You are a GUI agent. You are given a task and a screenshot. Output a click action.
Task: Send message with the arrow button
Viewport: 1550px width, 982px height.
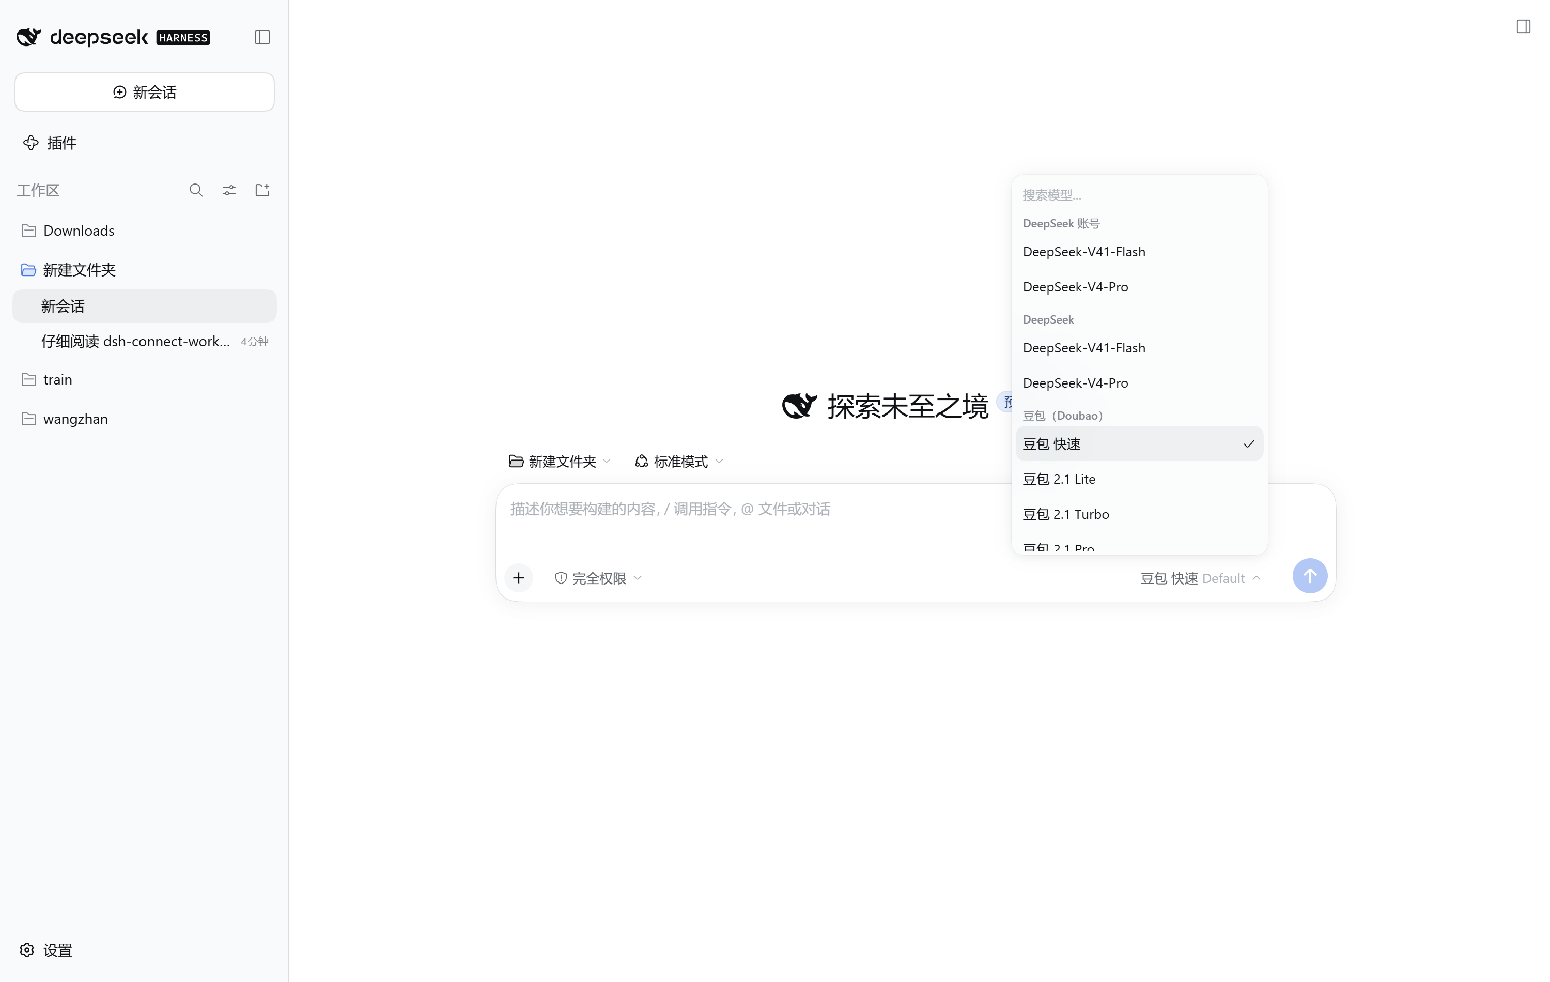[1309, 576]
